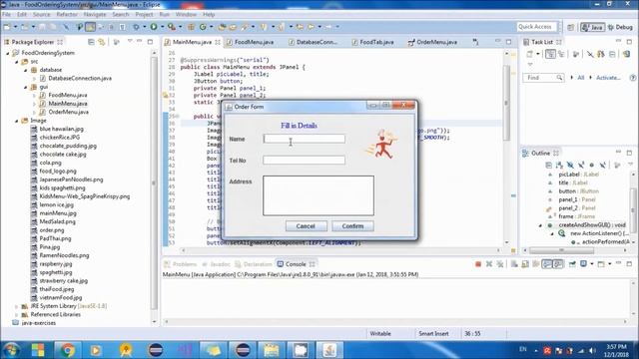Click Collapse All in the Package Explorer
This screenshot has width=639, height=359.
91,42
